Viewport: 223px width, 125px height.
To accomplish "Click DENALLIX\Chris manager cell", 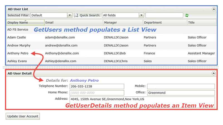I will tap(116, 61).
